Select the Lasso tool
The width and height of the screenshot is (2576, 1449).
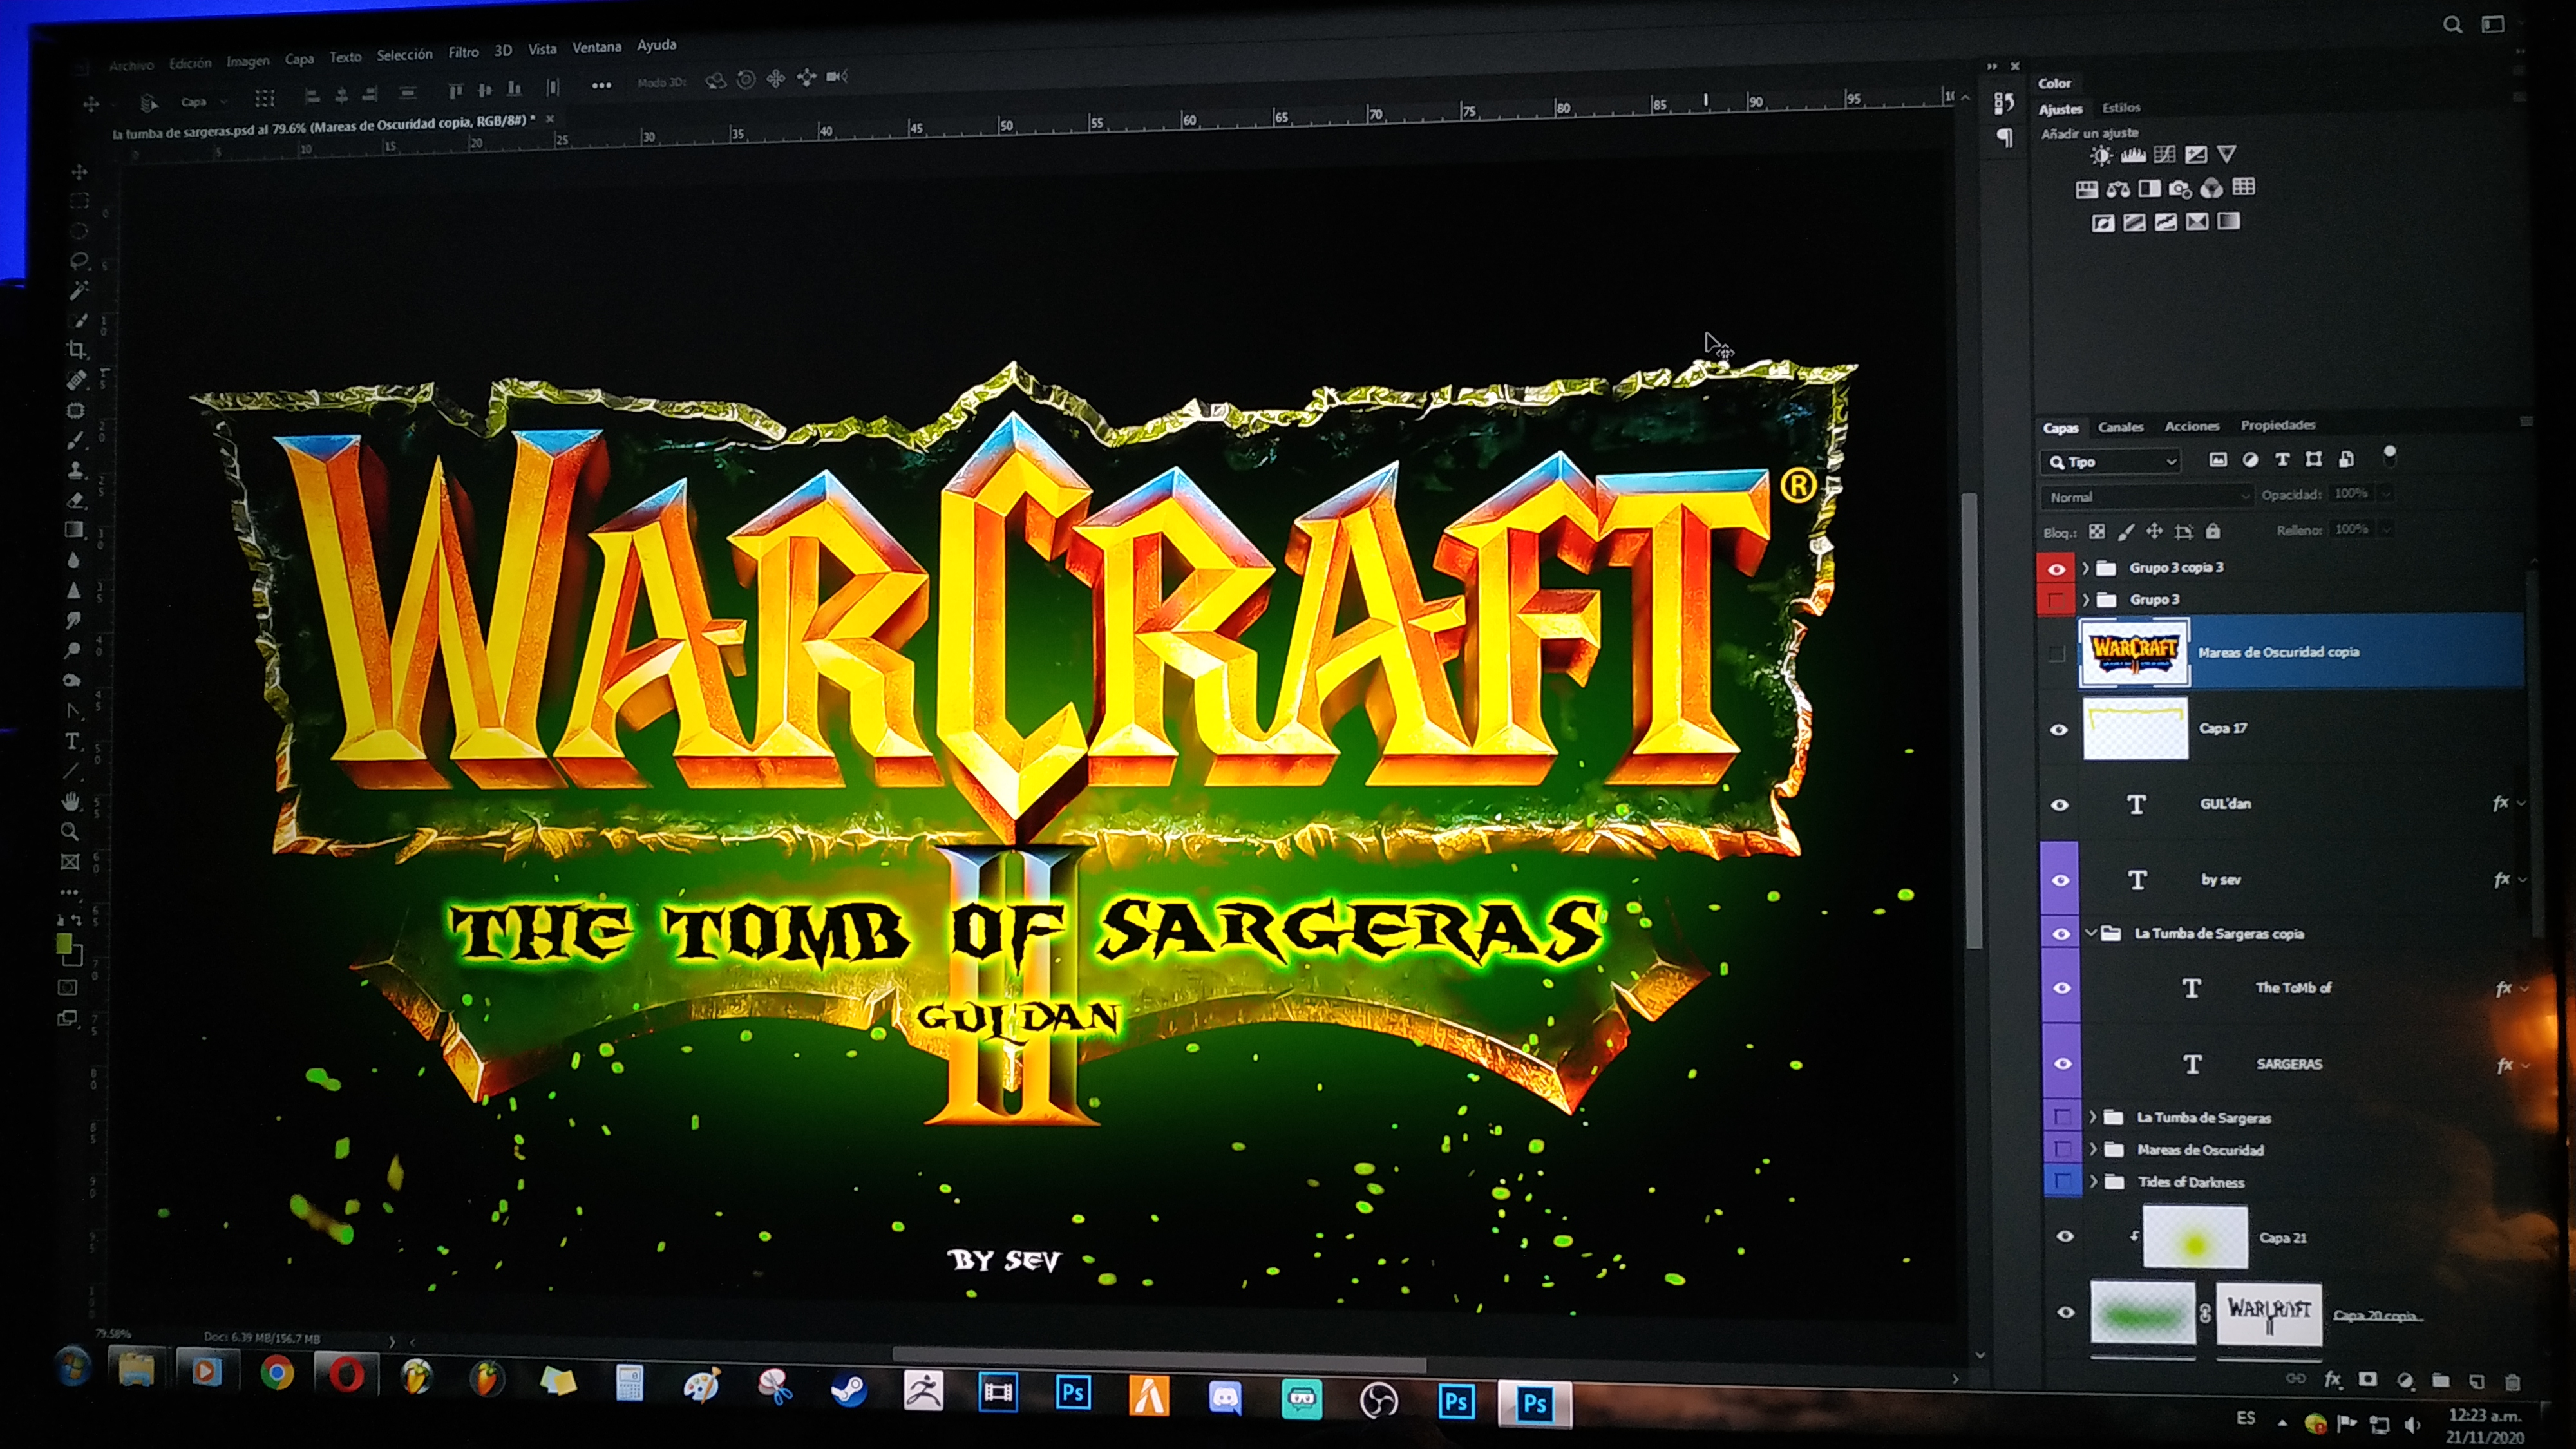(x=79, y=261)
